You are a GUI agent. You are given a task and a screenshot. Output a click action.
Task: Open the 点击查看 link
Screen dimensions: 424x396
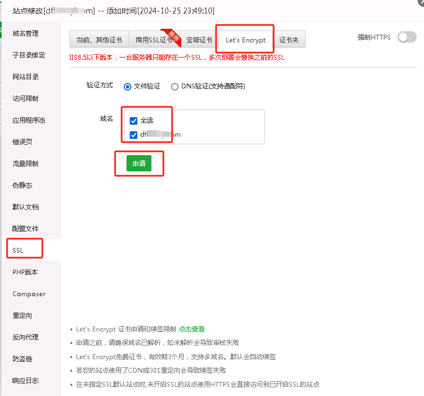point(192,329)
